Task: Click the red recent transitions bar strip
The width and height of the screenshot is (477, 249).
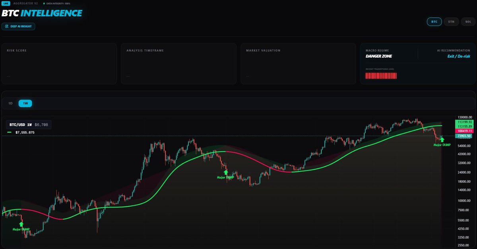Action: pos(381,76)
